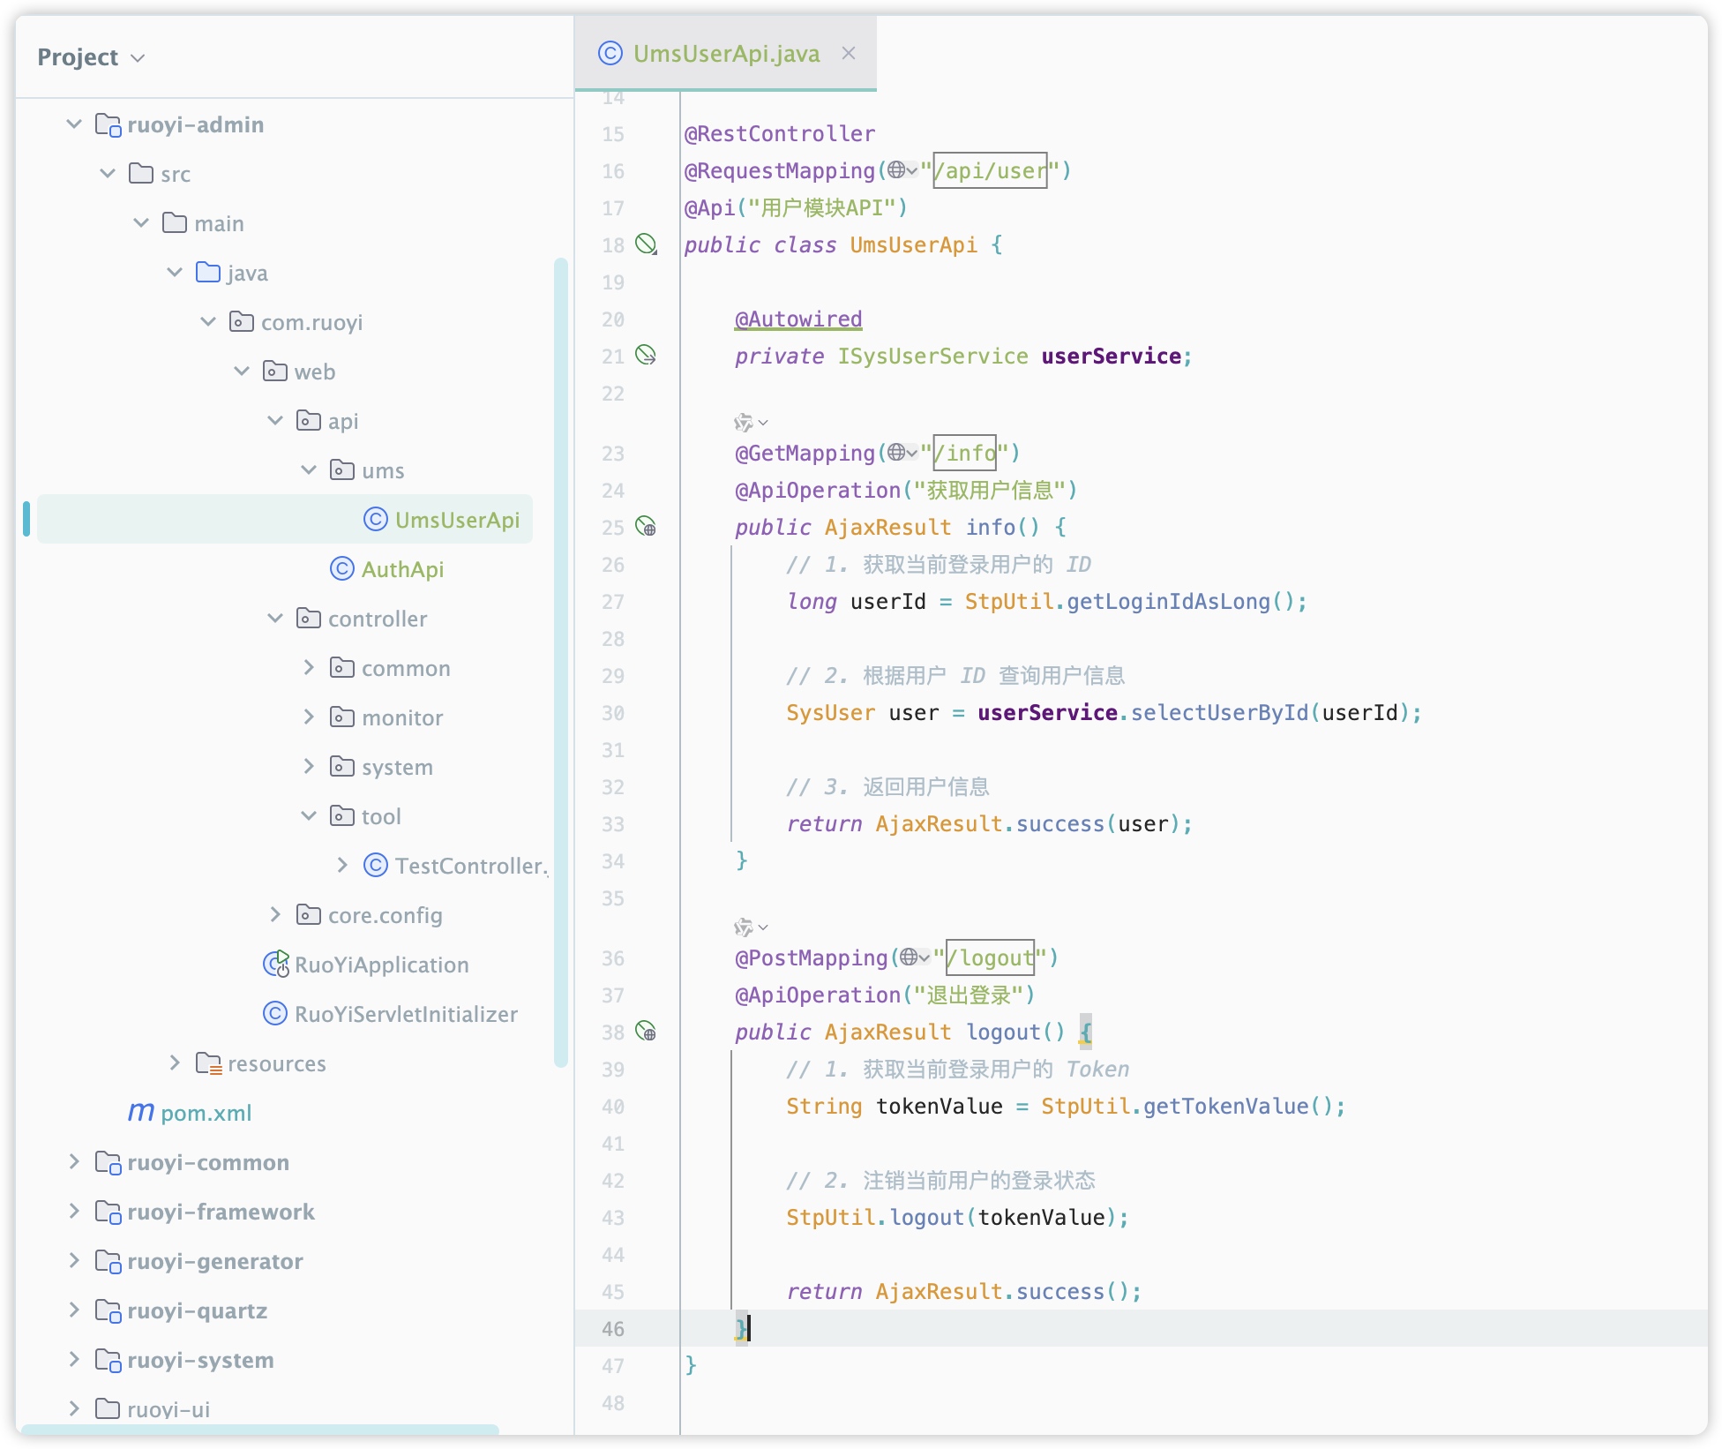Click endpoint gutter icon on line 25
This screenshot has width=1722, height=1449.
646,527
